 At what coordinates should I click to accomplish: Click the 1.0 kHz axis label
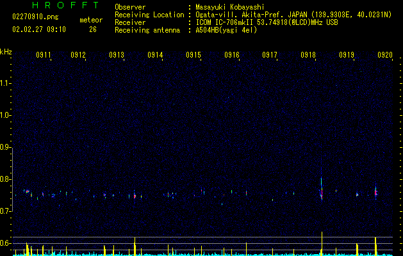[5, 115]
